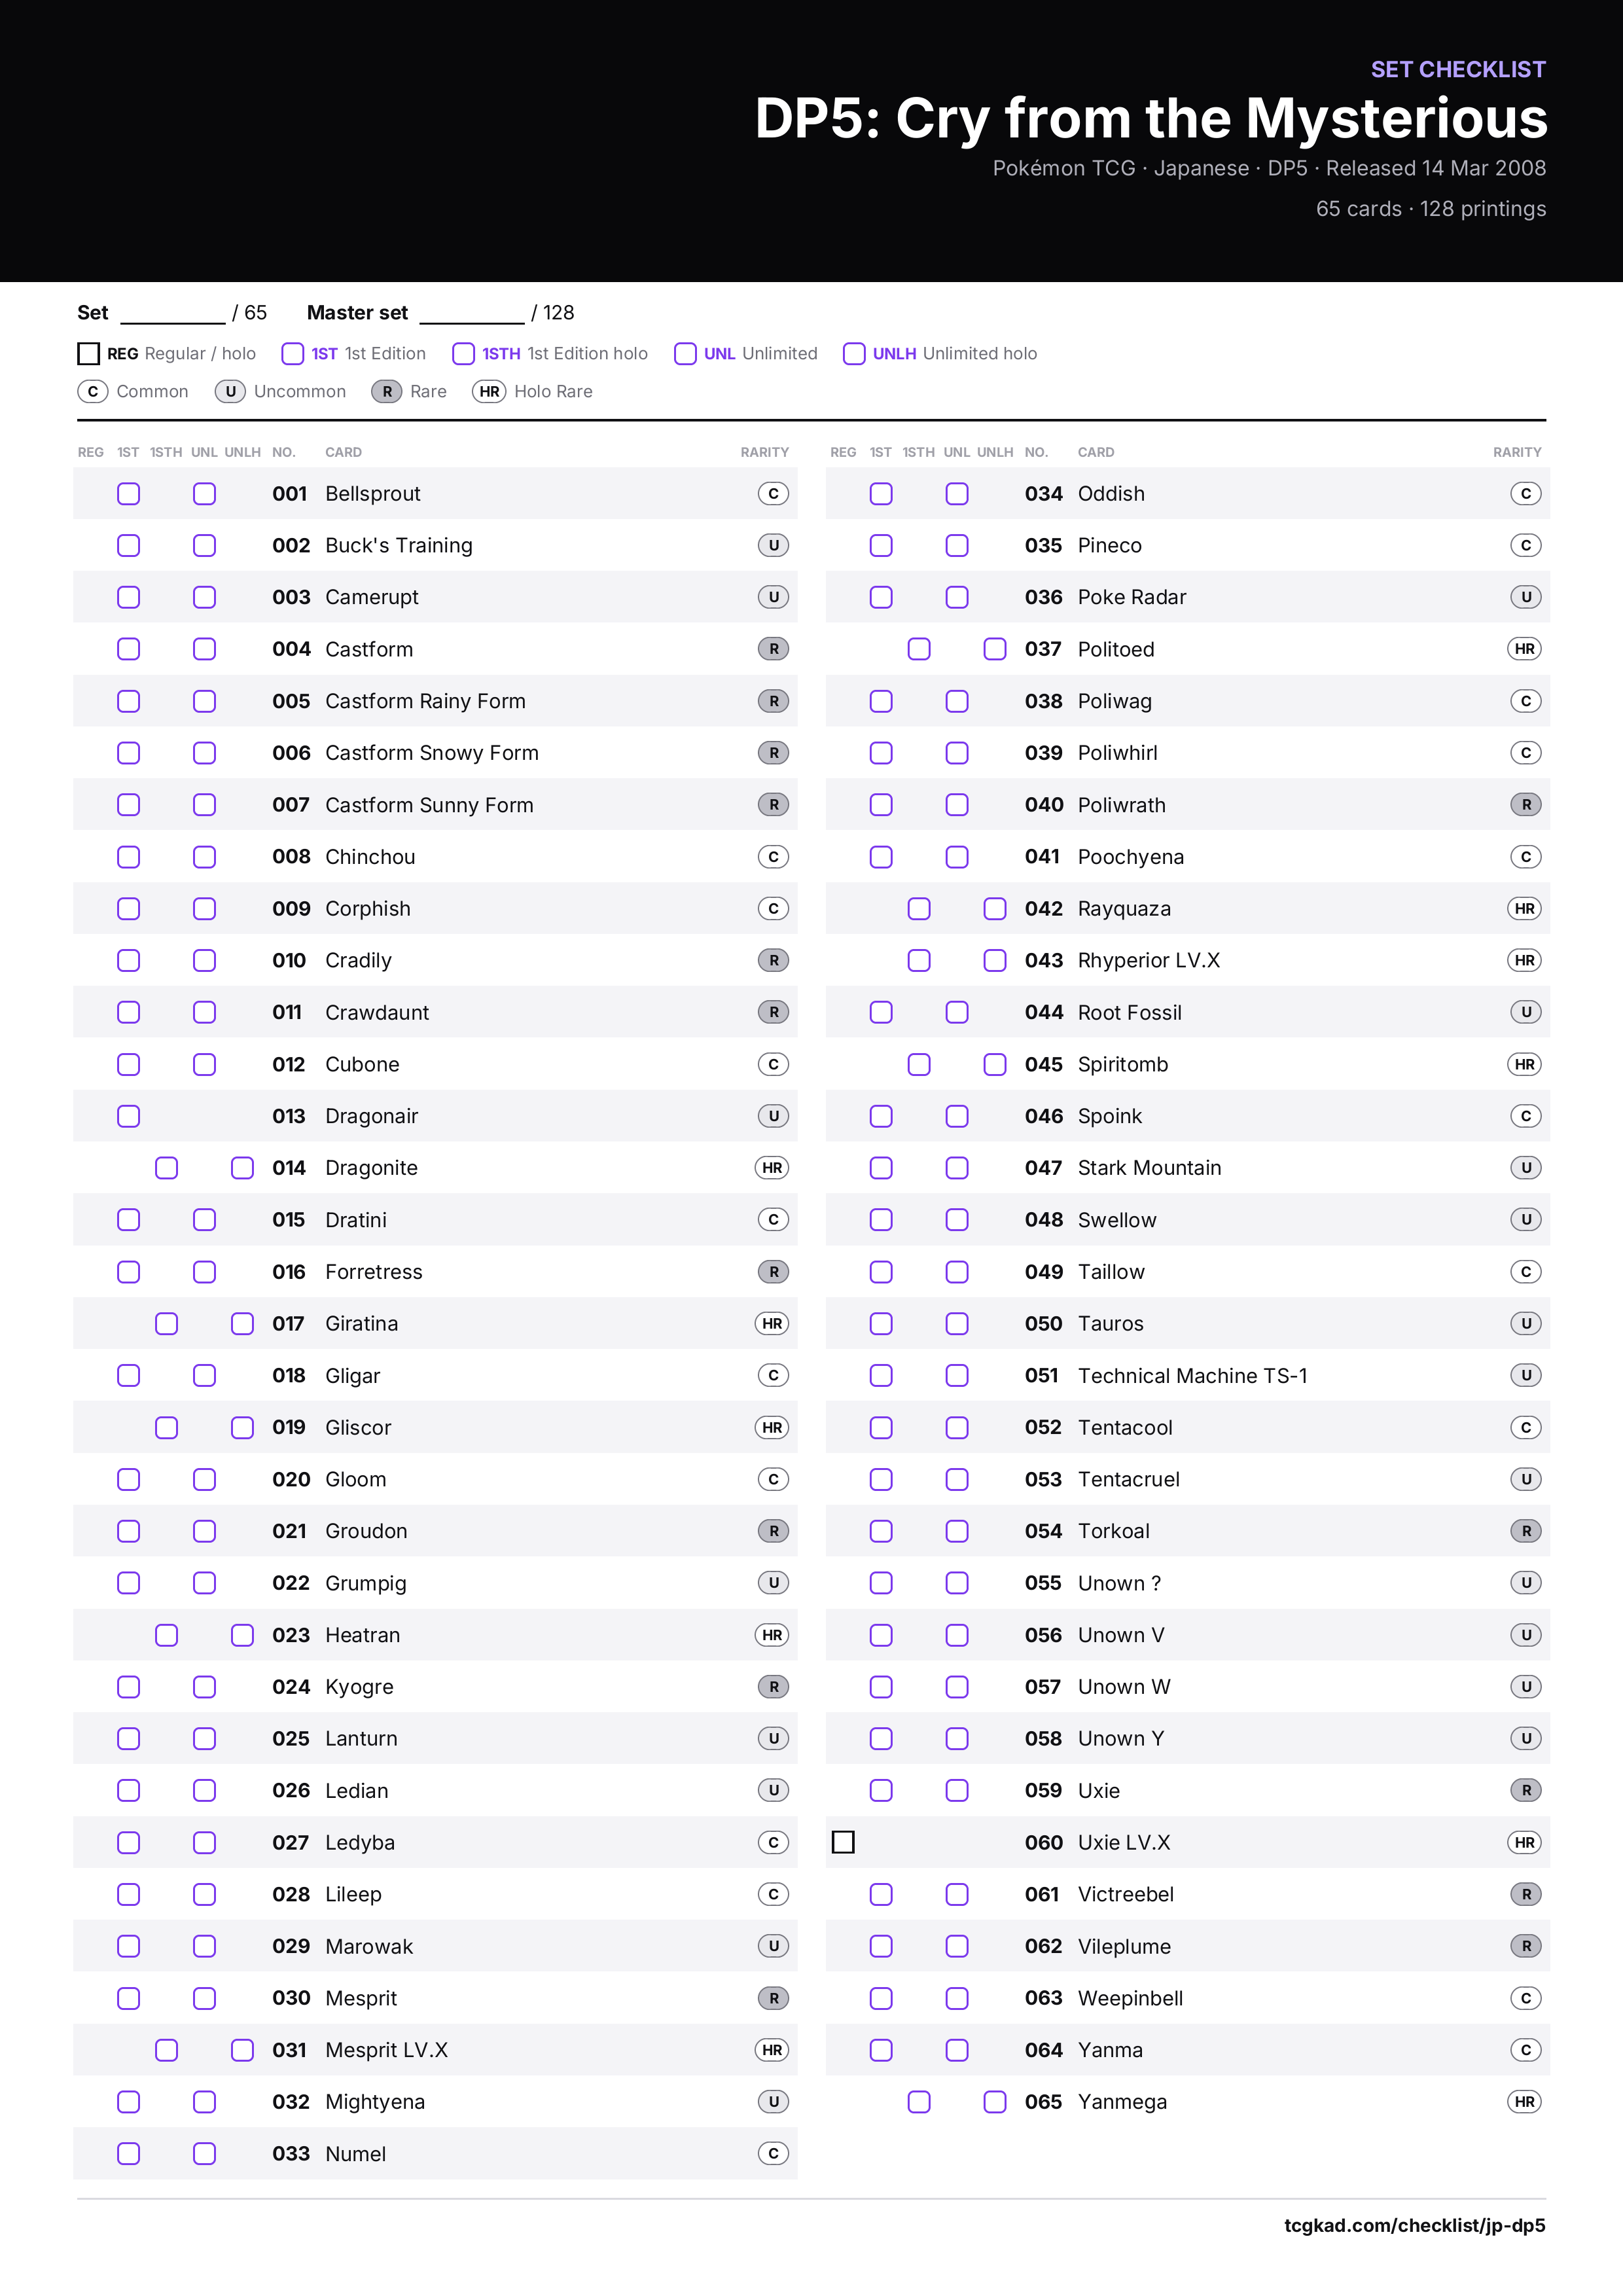Tick the 1st Edition holo box for Rayquaza
The width and height of the screenshot is (1623, 2296).
click(x=919, y=909)
